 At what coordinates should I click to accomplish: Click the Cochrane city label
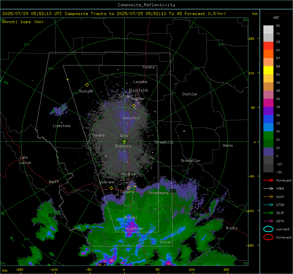106,182
